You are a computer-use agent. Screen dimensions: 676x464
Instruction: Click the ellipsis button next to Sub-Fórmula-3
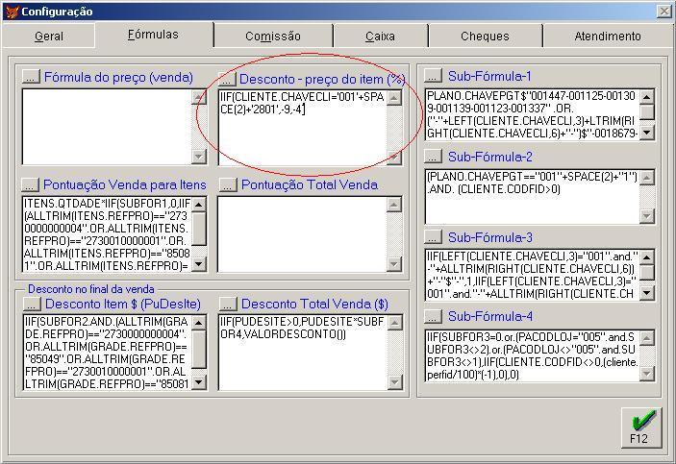433,236
